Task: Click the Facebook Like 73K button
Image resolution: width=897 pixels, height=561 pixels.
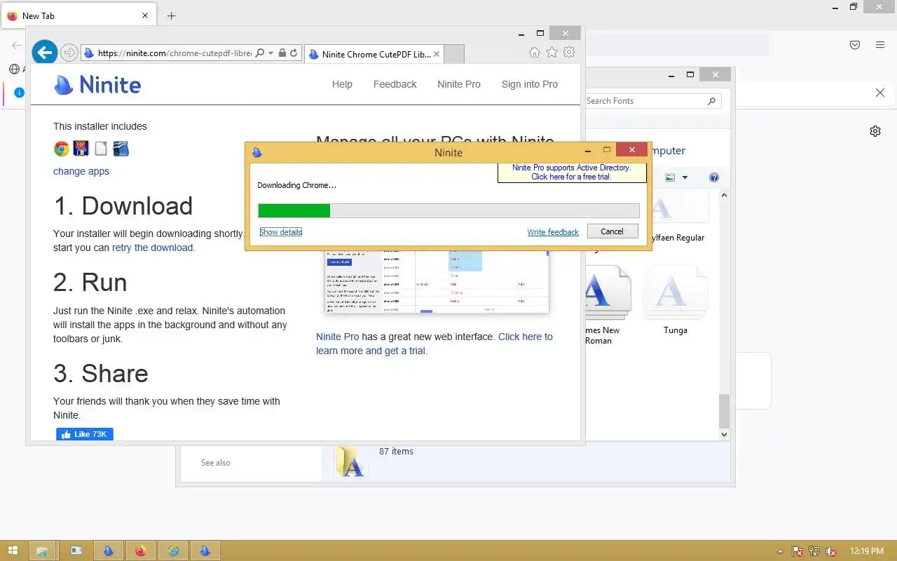Action: [85, 434]
